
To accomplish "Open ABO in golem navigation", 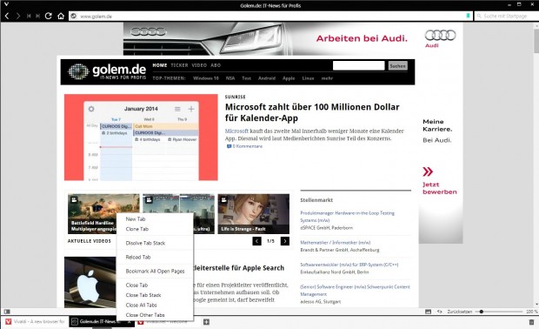I will 216,65.
